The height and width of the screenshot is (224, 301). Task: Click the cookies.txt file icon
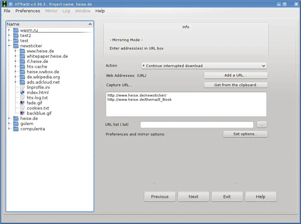(x=22, y=108)
